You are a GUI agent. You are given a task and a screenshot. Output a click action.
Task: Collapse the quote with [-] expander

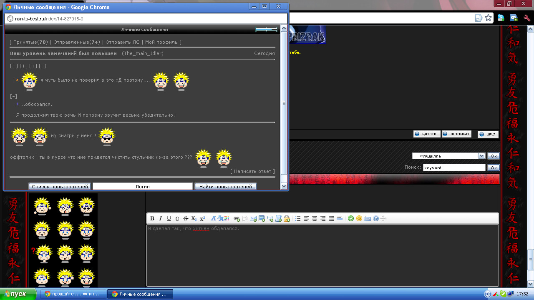[x=14, y=96]
